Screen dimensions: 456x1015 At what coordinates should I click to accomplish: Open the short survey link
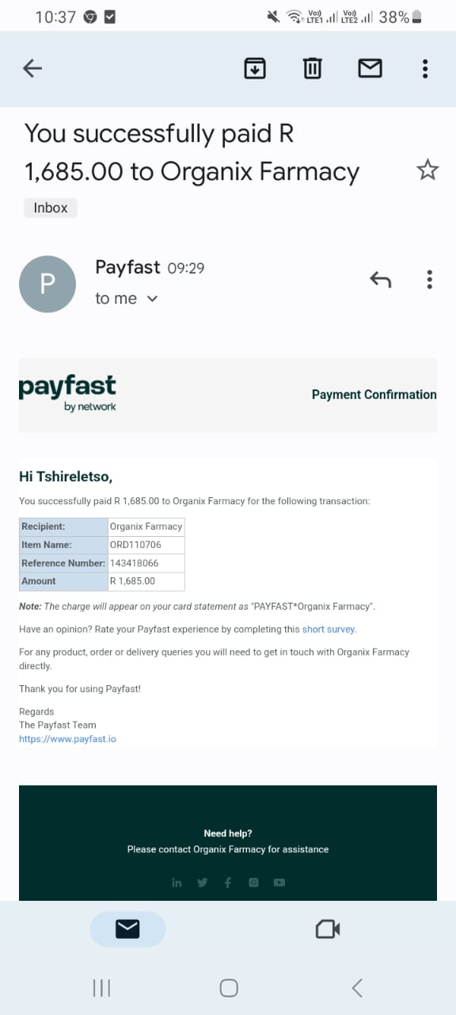click(x=329, y=629)
